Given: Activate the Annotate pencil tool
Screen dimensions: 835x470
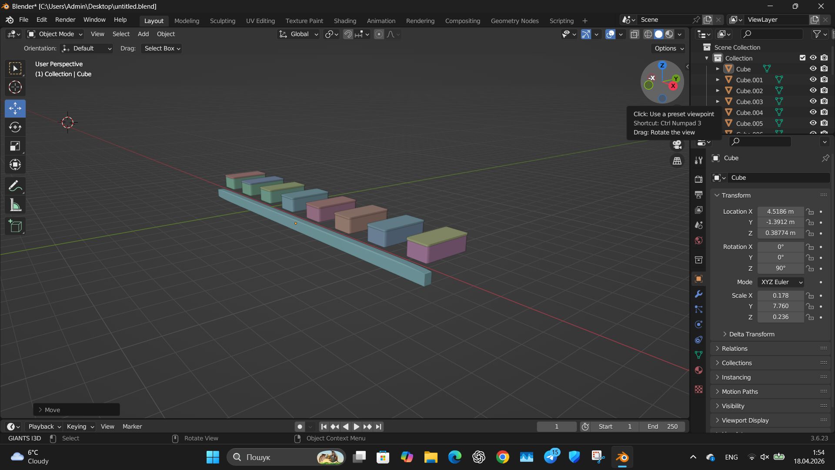Looking at the screenshot, I should click(15, 186).
